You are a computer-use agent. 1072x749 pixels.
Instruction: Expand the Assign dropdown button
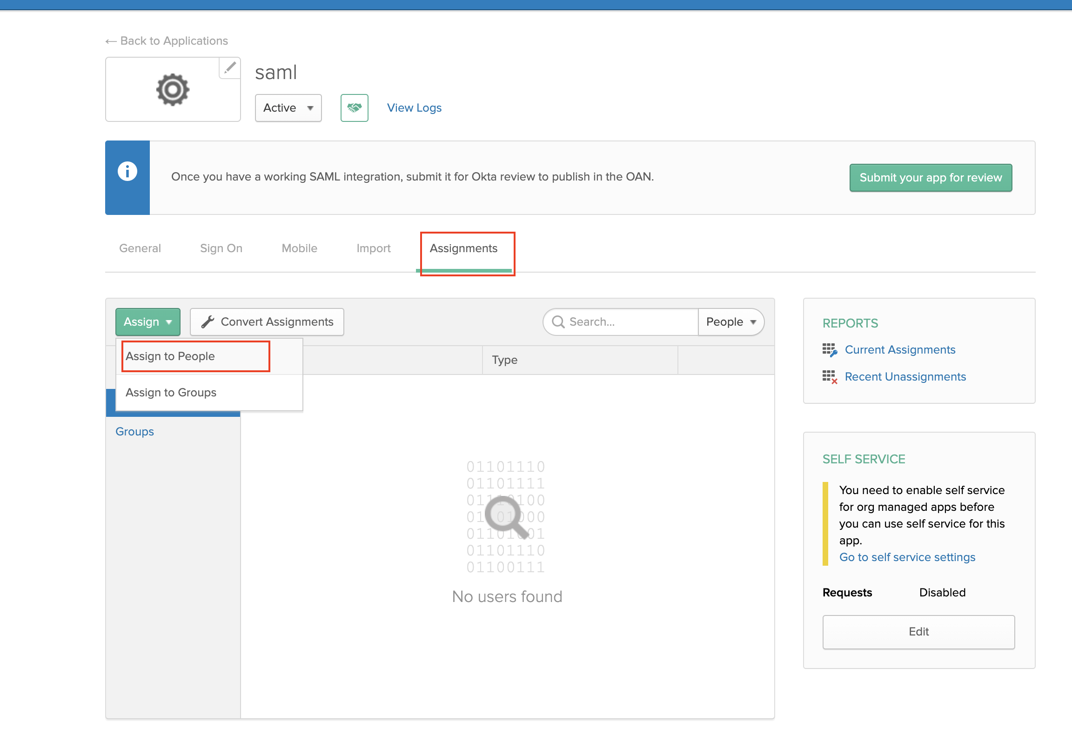[x=147, y=322]
